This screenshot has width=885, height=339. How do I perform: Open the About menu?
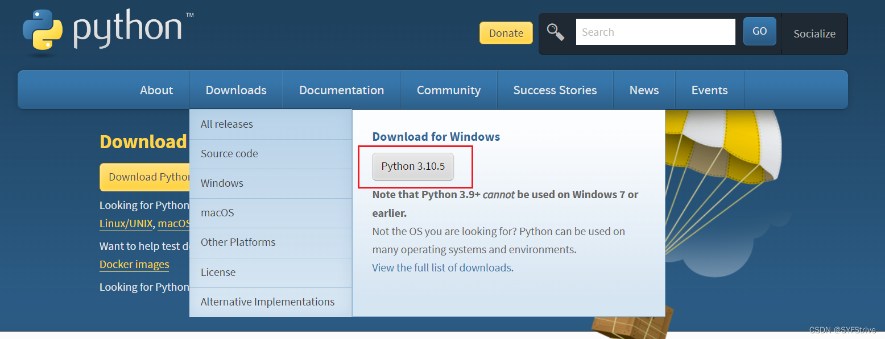(156, 90)
